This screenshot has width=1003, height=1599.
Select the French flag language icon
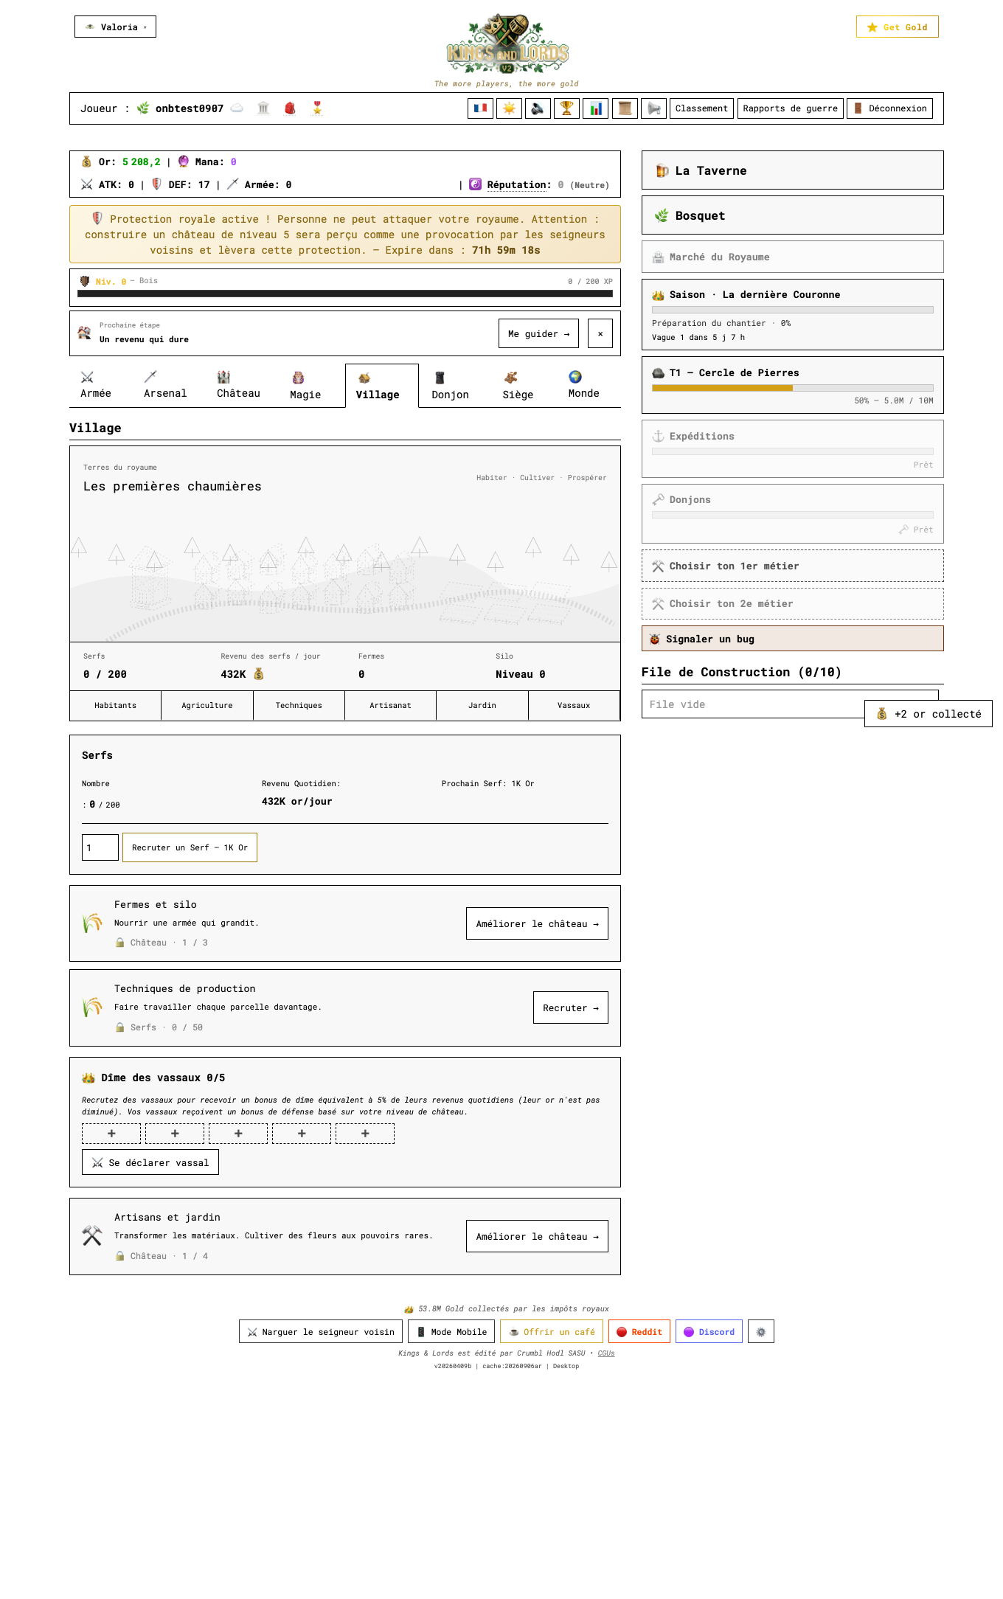point(480,108)
